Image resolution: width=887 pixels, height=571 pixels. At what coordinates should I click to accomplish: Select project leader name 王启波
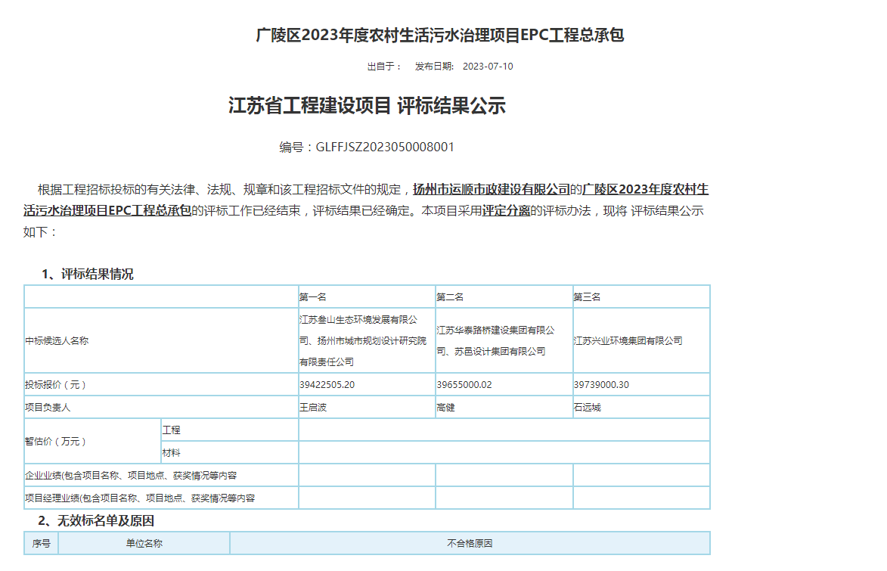coord(313,408)
